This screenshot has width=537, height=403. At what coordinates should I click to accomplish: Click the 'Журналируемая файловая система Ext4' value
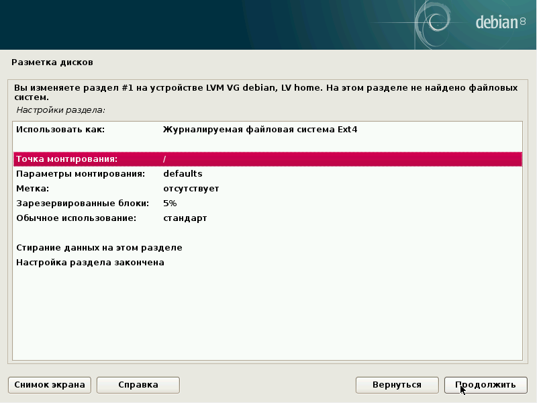(x=260, y=130)
